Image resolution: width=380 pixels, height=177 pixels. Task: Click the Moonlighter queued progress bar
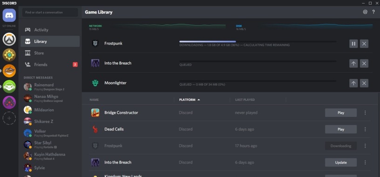(258, 81)
